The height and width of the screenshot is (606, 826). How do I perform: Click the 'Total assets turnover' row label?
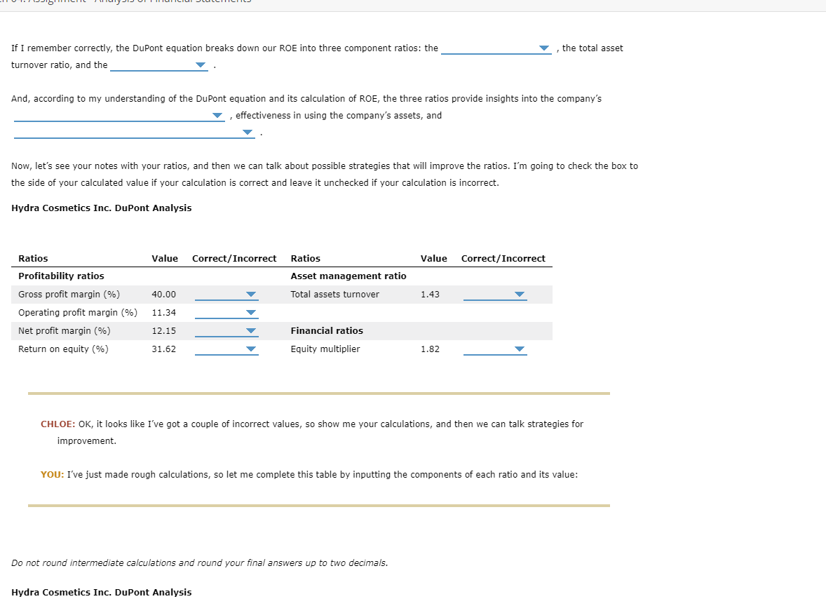pos(334,295)
